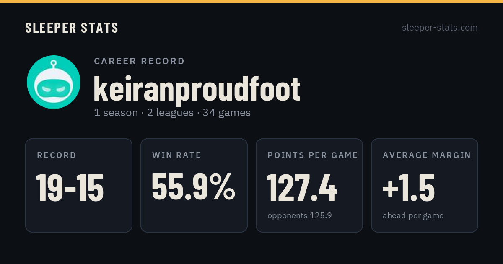
Task: Open the Points Per Game card
Action: [x=309, y=185]
